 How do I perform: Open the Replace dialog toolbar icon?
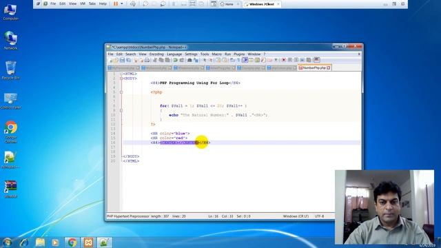[196, 60]
